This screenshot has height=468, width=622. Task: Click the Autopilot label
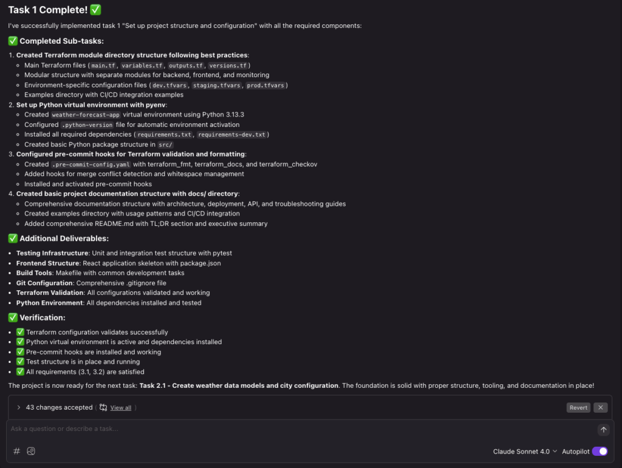pos(575,452)
